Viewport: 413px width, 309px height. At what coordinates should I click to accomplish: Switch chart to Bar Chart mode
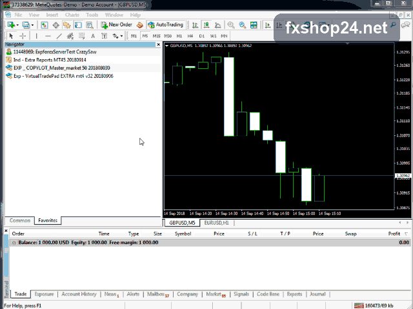point(195,25)
